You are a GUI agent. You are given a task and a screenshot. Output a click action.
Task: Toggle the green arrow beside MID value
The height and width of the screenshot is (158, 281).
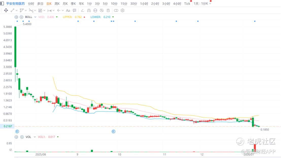(57, 17)
